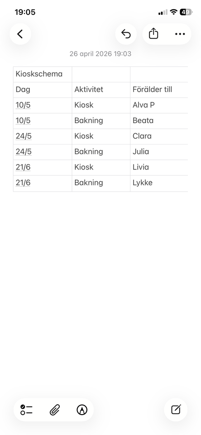201x435 pixels.
Task: Create a new note with compose icon
Action: (176, 410)
